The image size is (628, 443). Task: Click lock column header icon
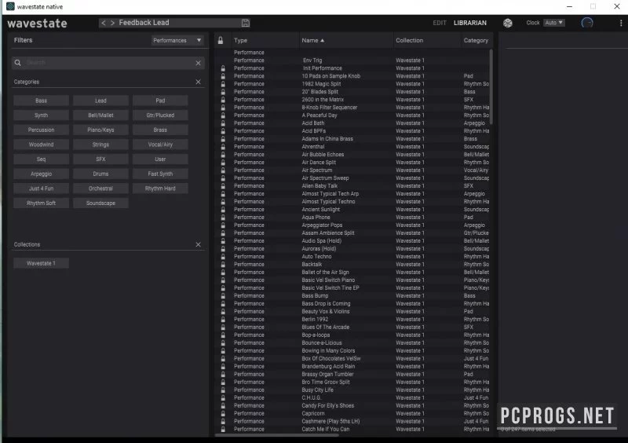tap(221, 40)
